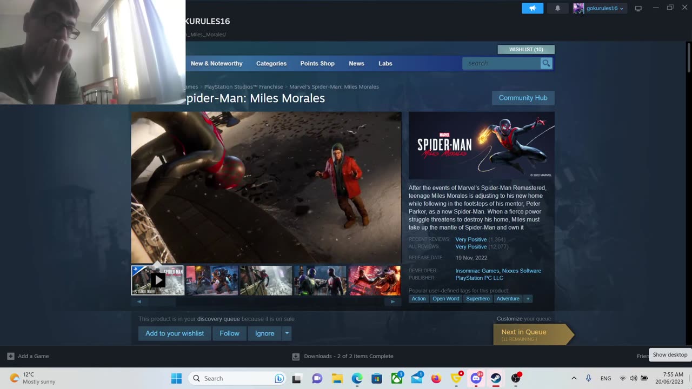
Task: Open the Nixxes Software developer link
Action: pos(522,271)
